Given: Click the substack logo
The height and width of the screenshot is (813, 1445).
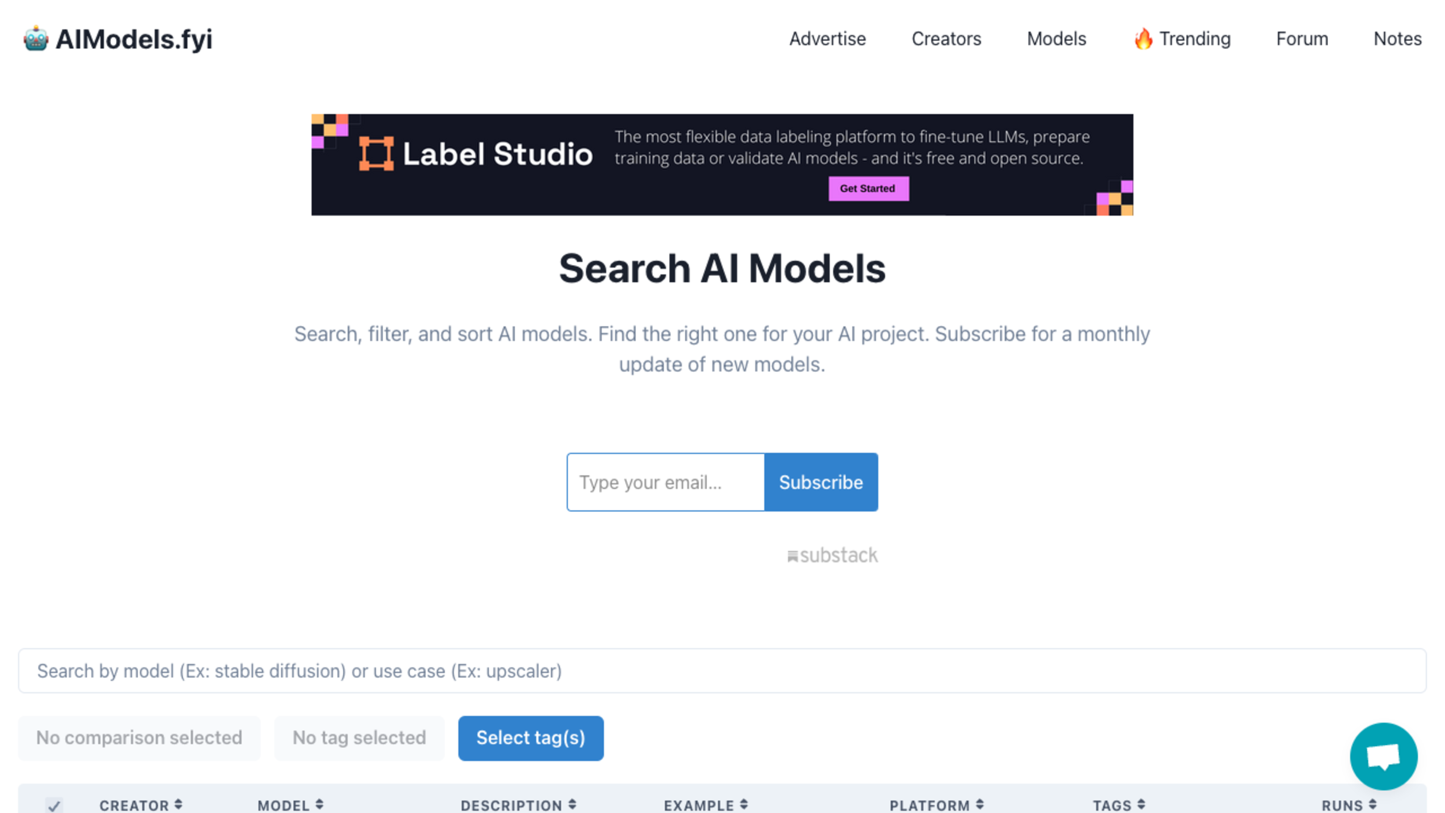Looking at the screenshot, I should tap(832, 556).
